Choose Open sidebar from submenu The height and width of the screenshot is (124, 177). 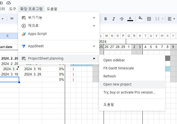click(132, 60)
